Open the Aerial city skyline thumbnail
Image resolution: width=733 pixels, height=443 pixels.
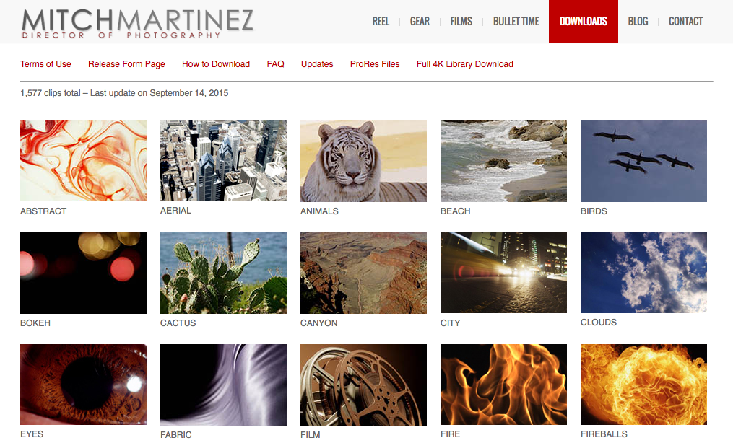tap(223, 161)
